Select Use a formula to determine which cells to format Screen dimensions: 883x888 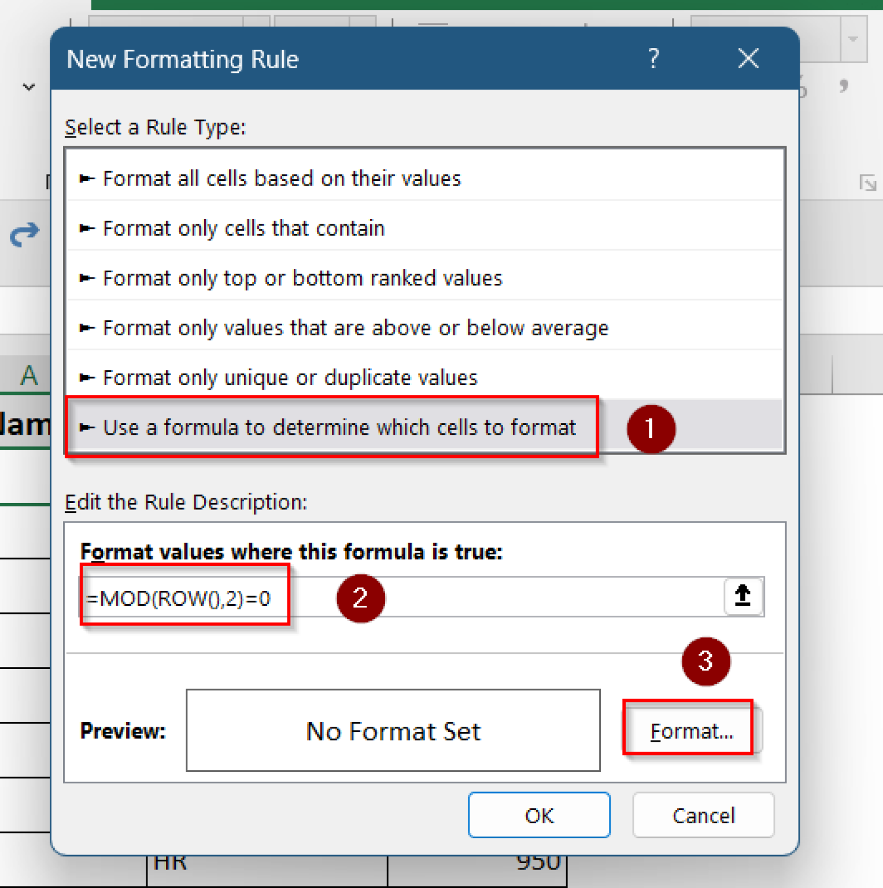click(x=339, y=427)
